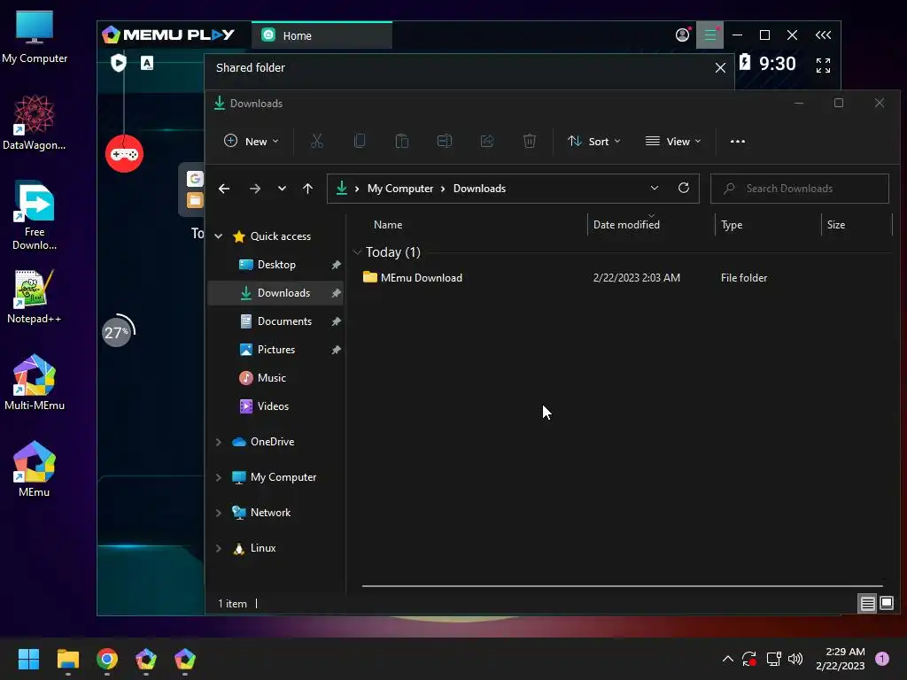This screenshot has width=907, height=680.
Task: Close the Shared folder dialog
Action: [x=720, y=67]
